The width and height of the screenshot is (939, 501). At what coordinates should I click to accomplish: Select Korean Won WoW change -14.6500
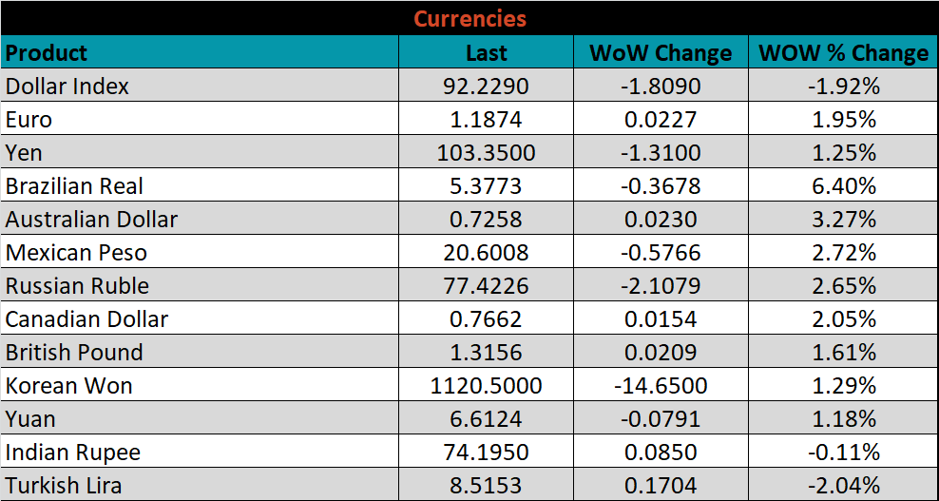(661, 386)
